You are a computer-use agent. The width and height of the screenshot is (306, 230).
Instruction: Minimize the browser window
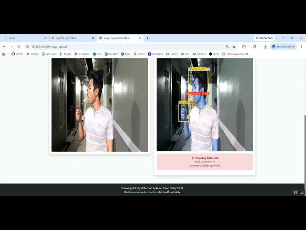[x=283, y=38]
